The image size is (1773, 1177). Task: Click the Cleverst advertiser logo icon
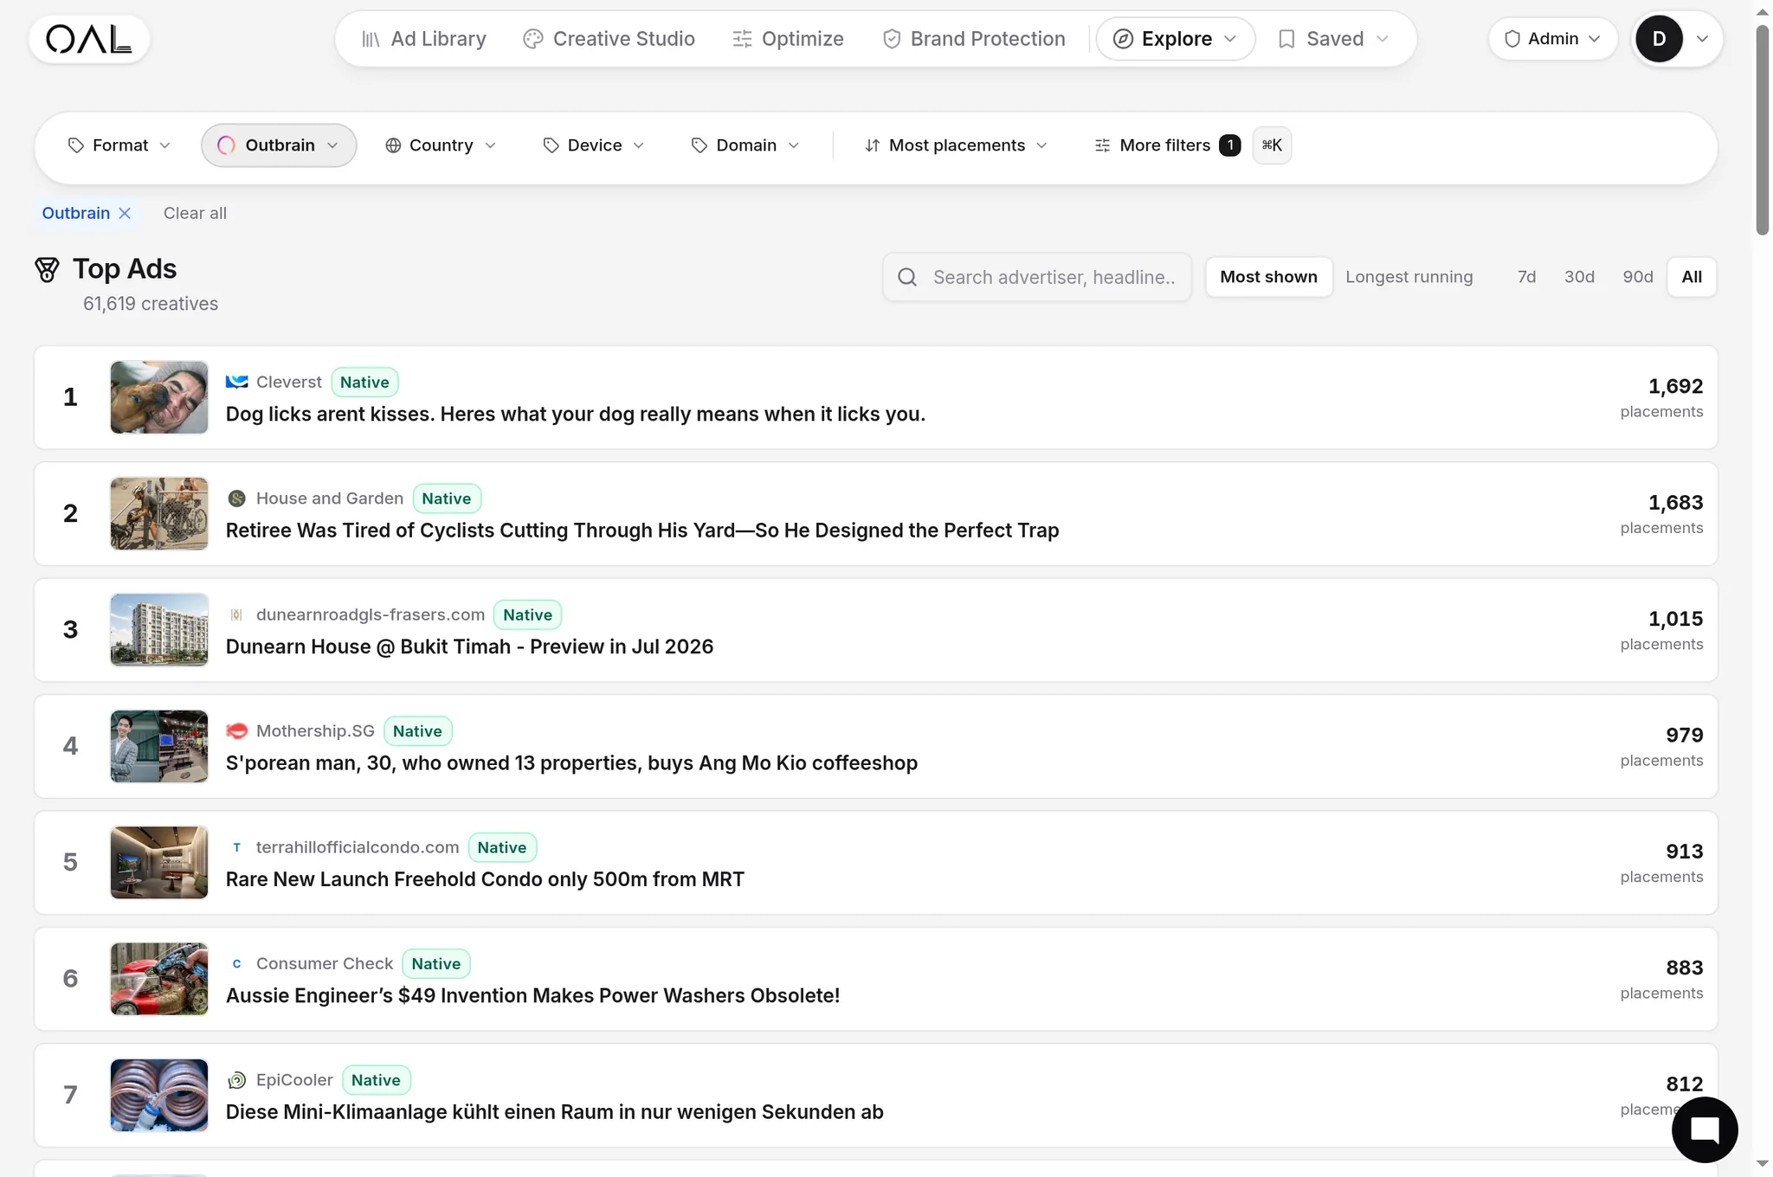(236, 383)
